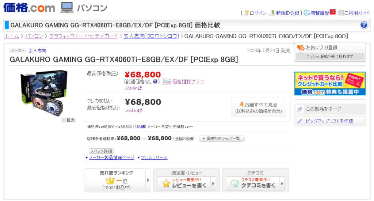
Task: Go to パソコン breadcrumb link
Action: coord(34,36)
